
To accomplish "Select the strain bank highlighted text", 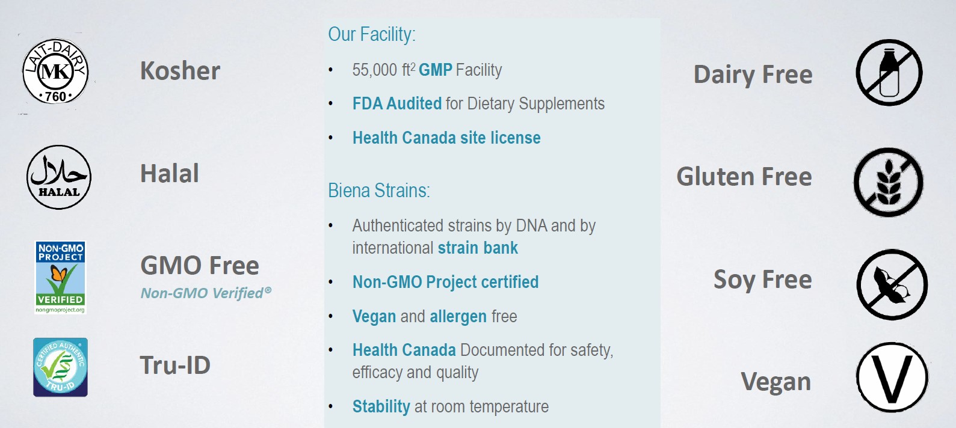I will point(478,248).
